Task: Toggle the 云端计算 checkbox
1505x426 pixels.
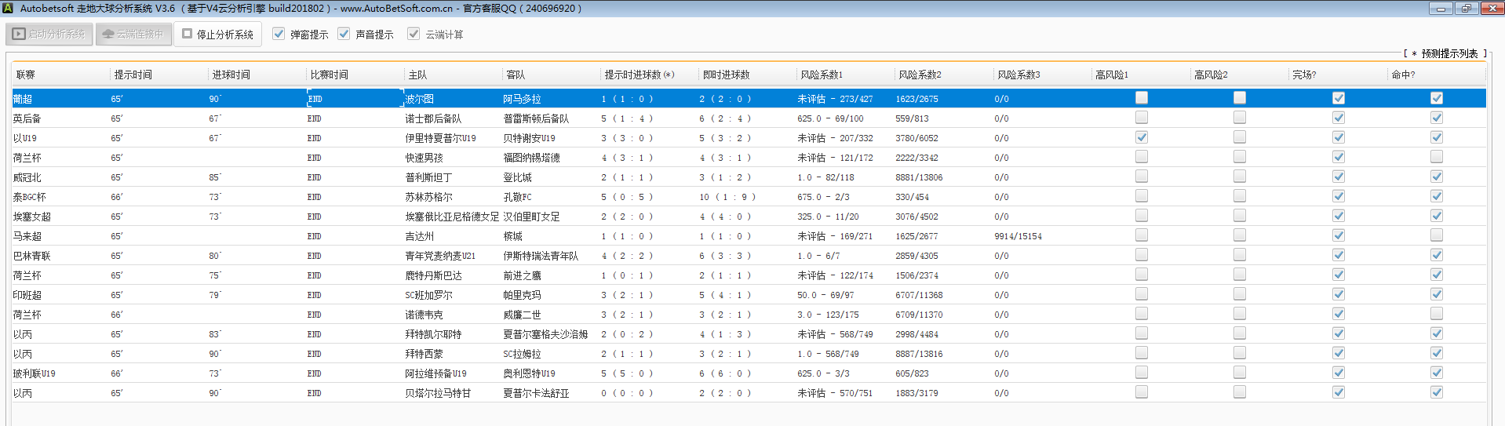Action: pos(414,34)
